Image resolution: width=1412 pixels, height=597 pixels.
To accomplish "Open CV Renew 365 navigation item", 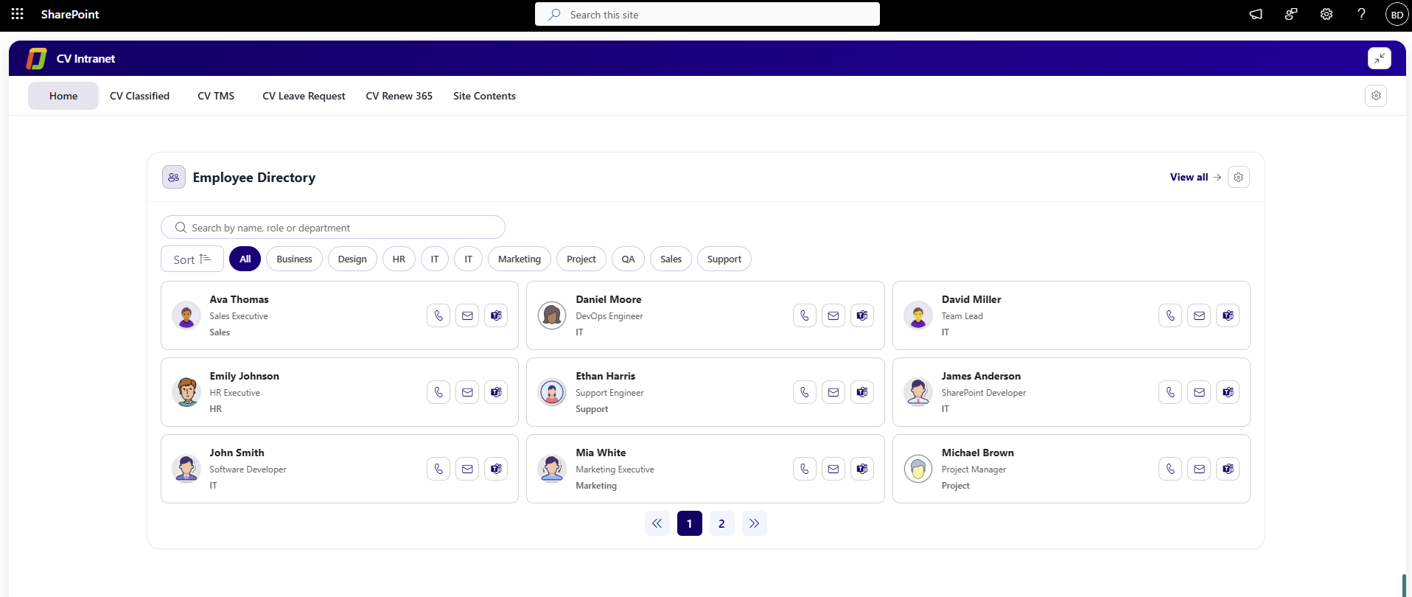I will click(x=399, y=96).
